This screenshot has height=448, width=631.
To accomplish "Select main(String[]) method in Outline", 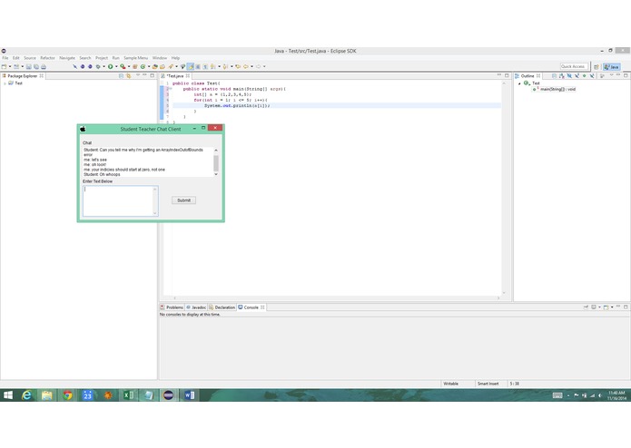I will pos(554,89).
